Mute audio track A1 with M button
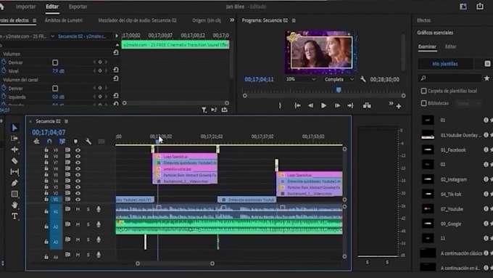 (78, 209)
